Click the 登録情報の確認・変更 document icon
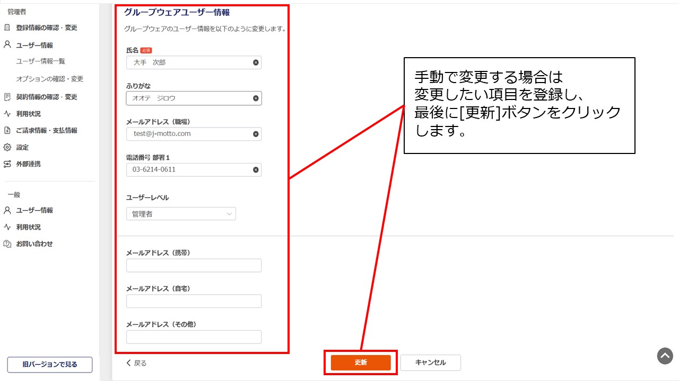Image resolution: width=679 pixels, height=381 pixels. point(8,28)
